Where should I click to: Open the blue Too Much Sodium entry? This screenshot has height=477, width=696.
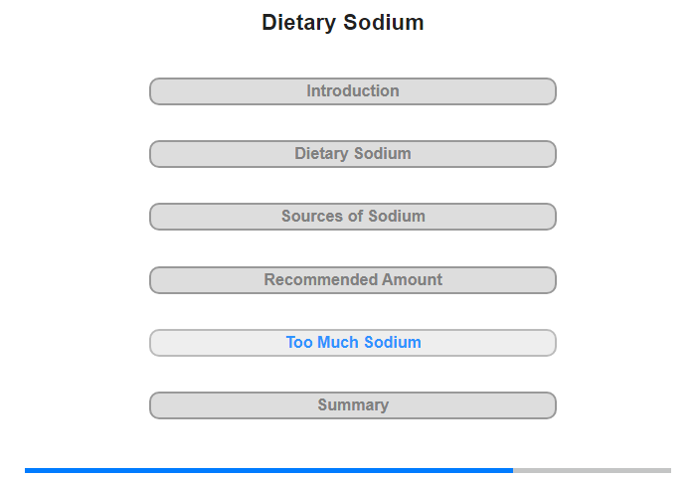coord(353,343)
